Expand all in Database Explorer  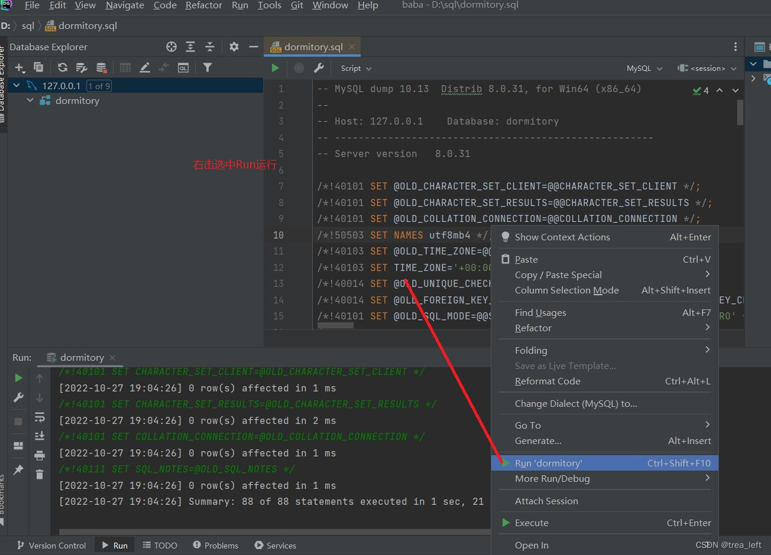190,47
